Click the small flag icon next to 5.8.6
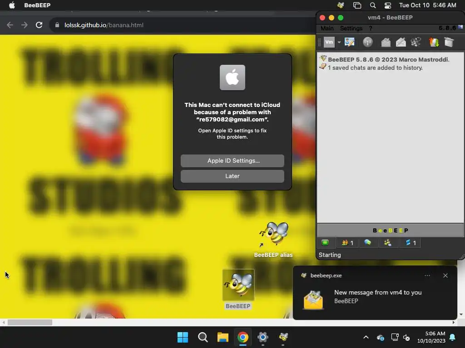The width and height of the screenshot is (465, 348). (x=460, y=27)
